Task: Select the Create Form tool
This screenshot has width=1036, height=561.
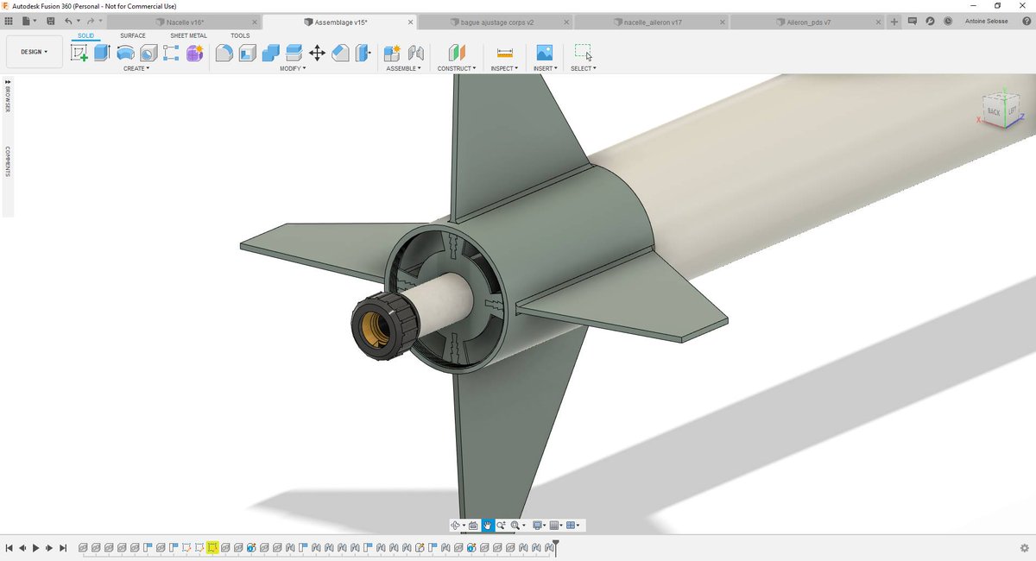Action: click(194, 53)
